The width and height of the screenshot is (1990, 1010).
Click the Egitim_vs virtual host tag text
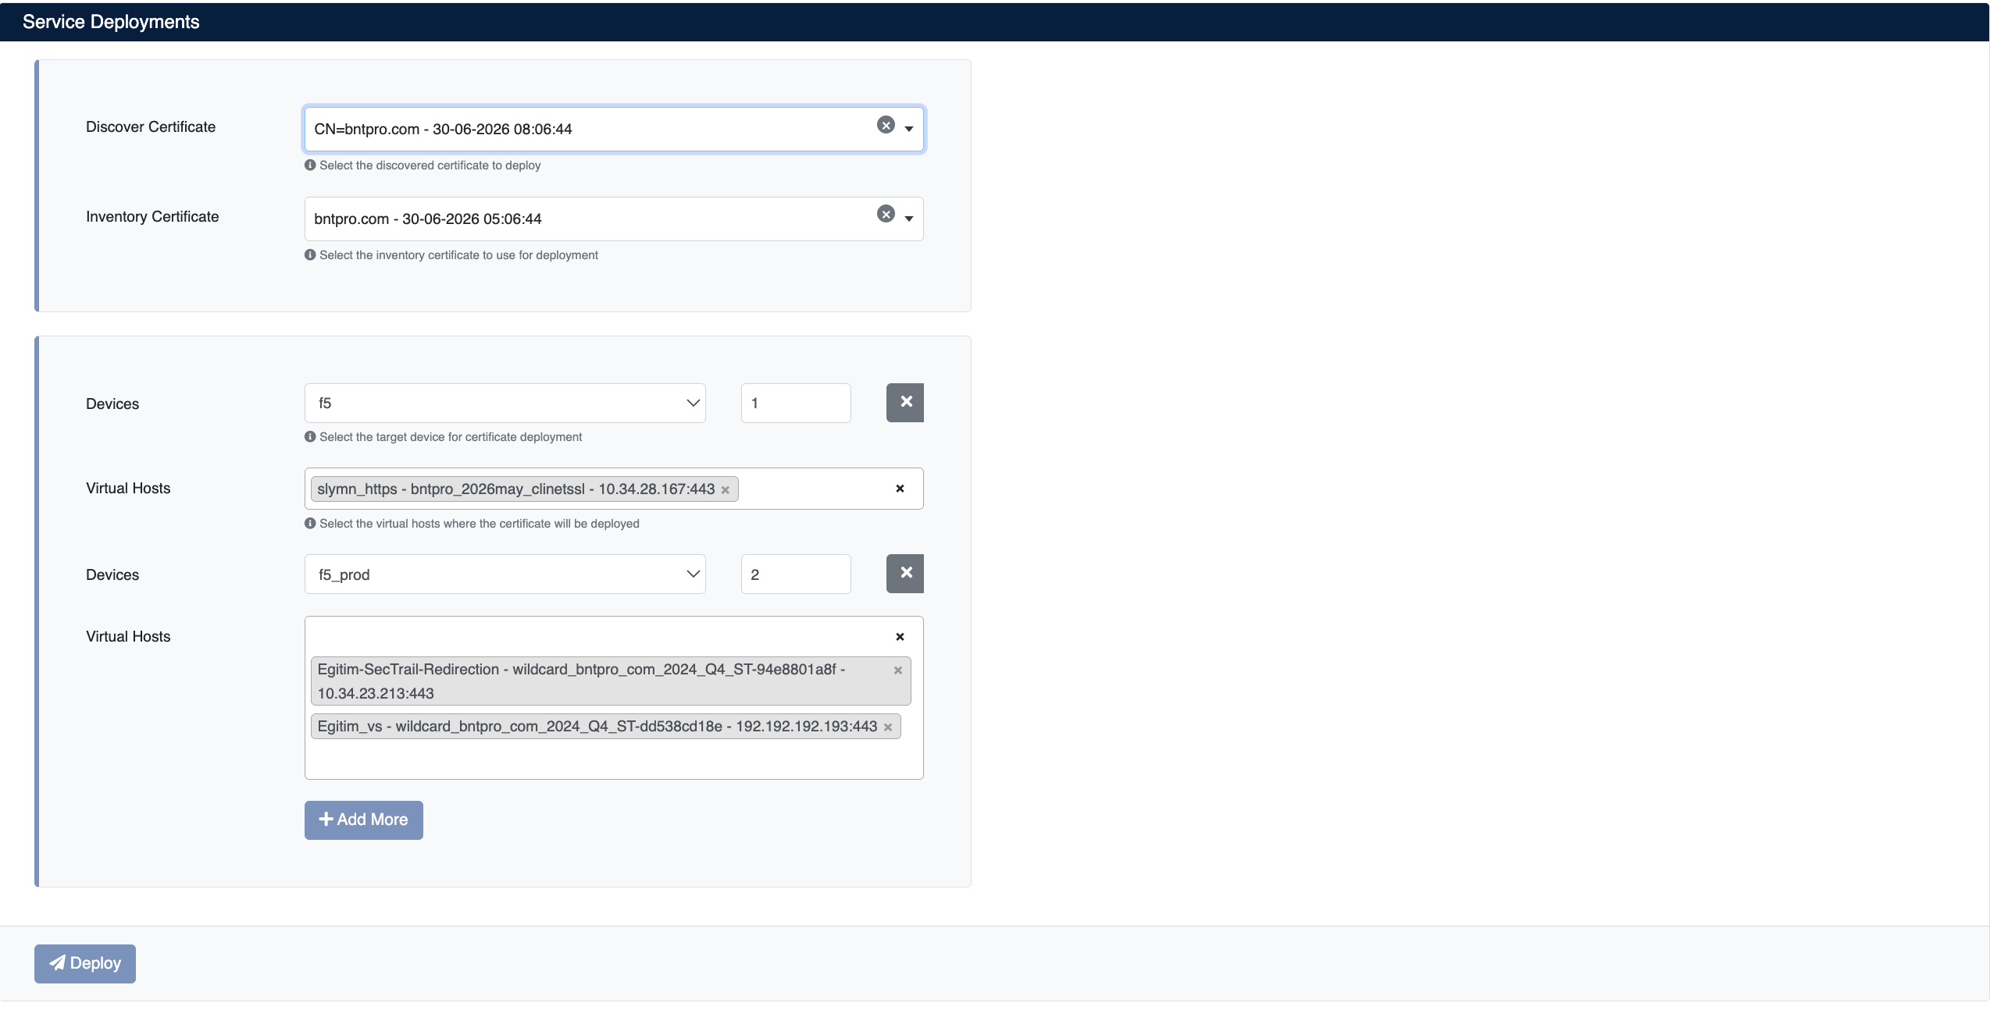coord(597,727)
